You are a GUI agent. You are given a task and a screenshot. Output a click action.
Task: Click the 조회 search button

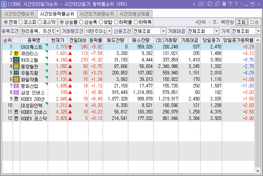pyautogui.click(x=241, y=22)
